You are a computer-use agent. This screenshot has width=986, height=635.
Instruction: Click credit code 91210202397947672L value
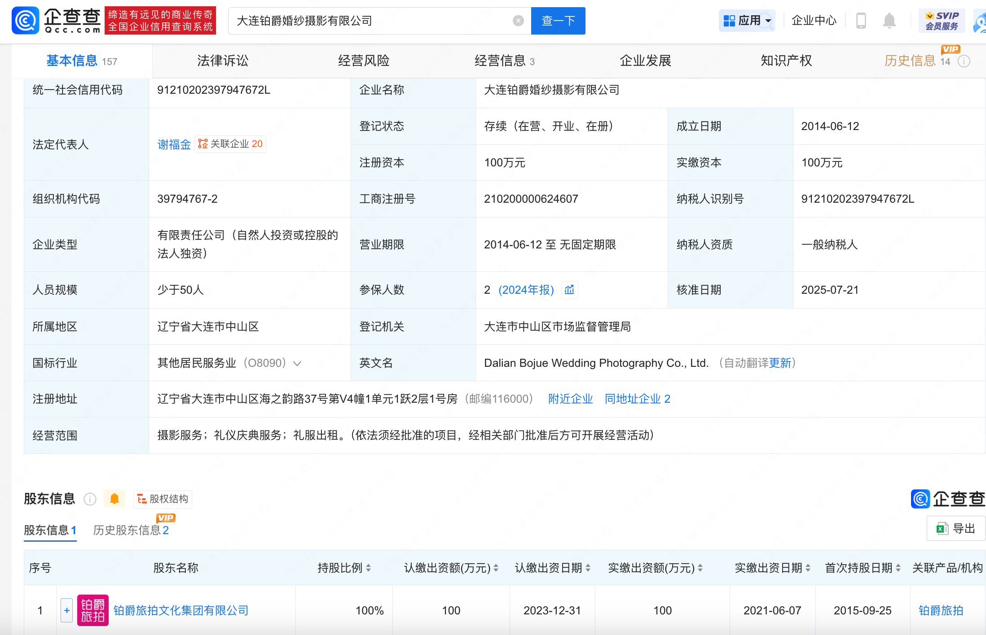[x=214, y=90]
